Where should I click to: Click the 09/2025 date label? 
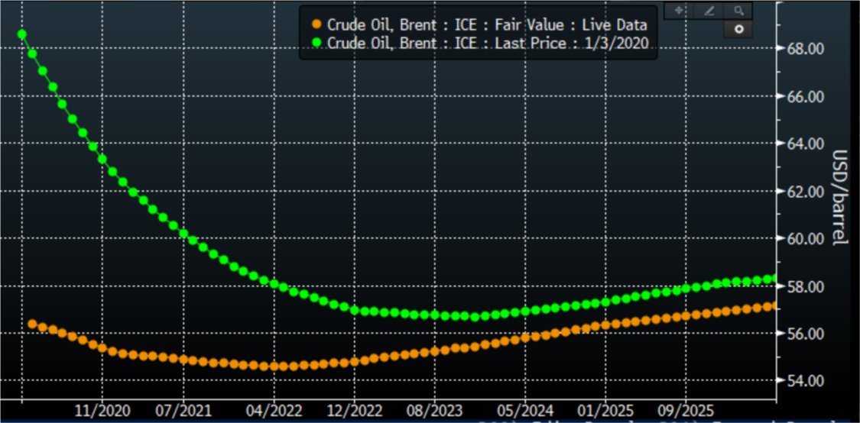point(686,410)
